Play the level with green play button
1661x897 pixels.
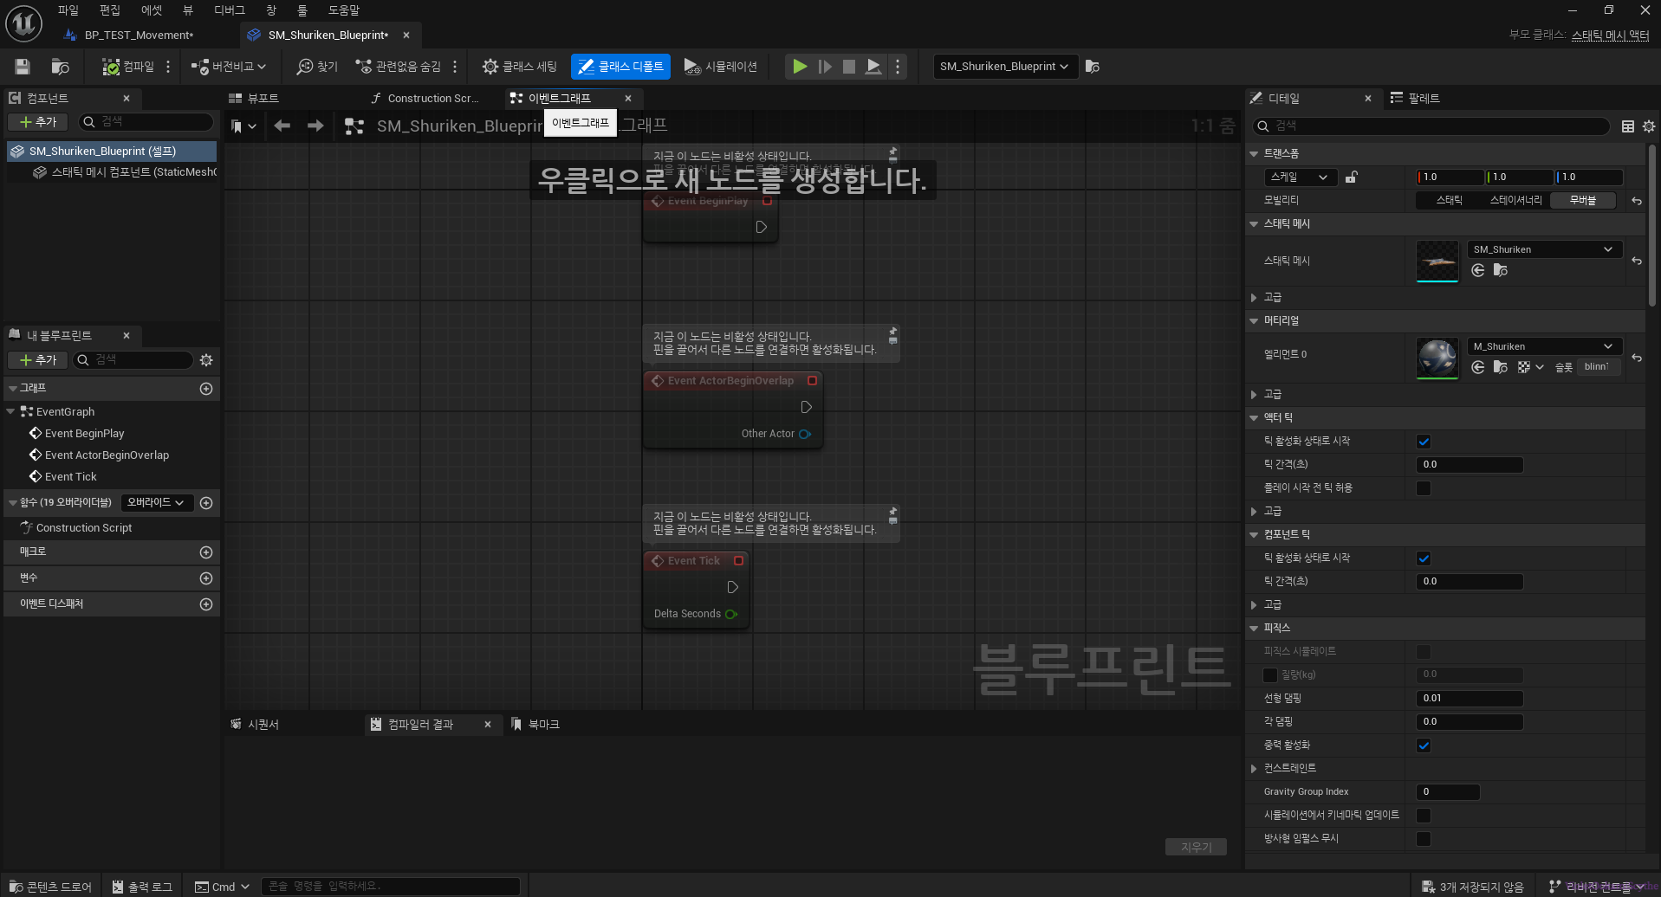800,67
